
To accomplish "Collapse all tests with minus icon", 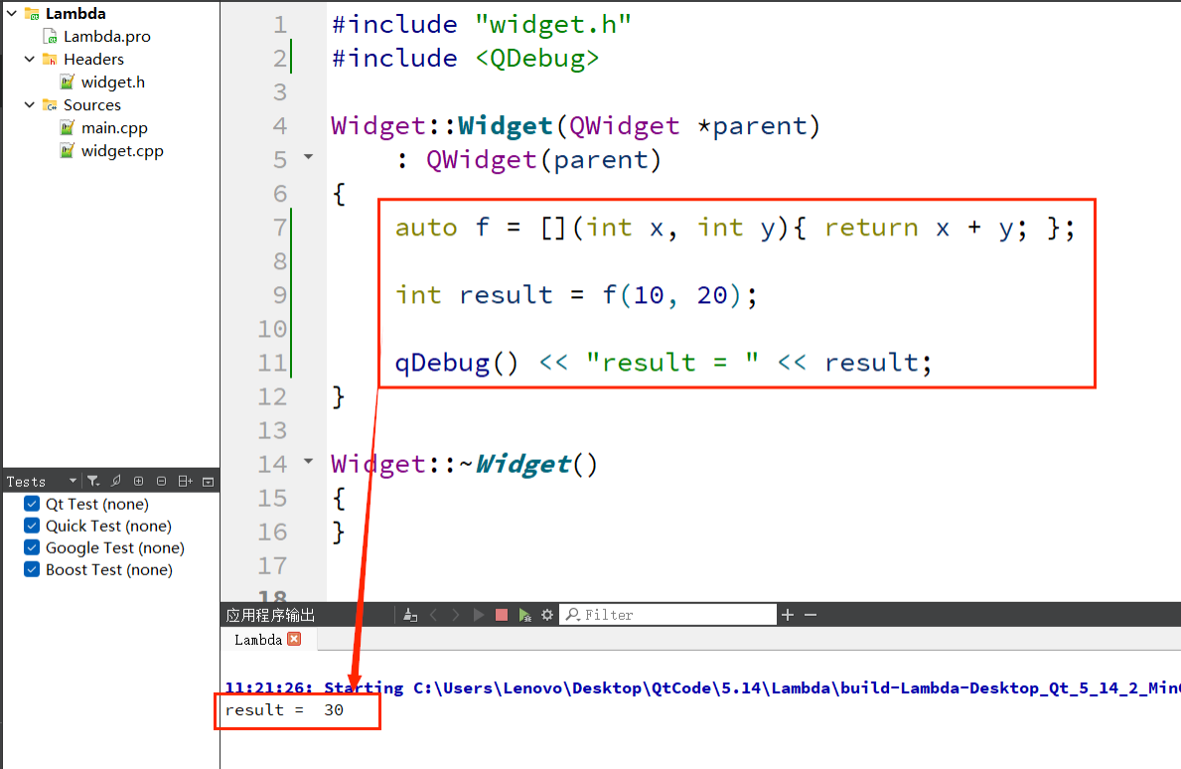I will [161, 481].
